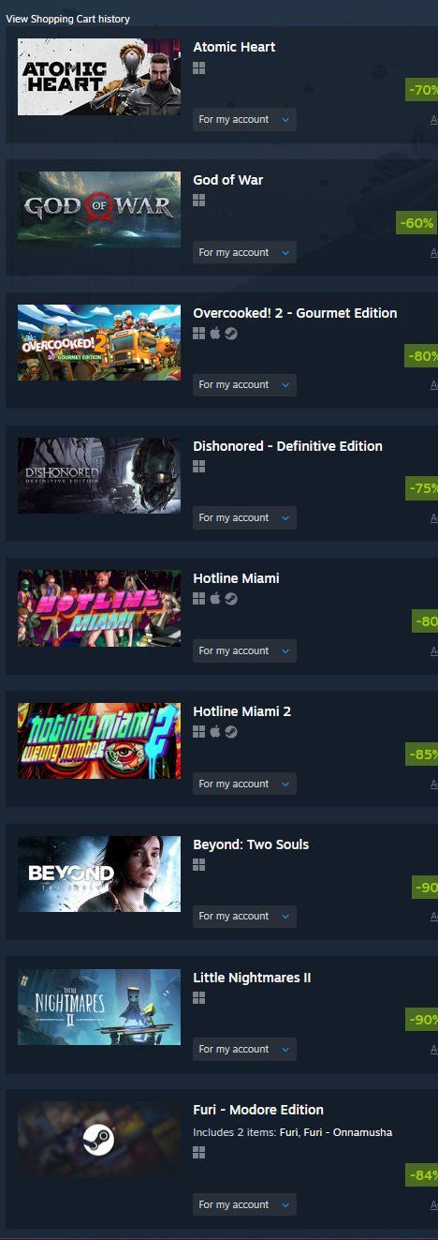The height and width of the screenshot is (1240, 438).
Task: Click the Beyond: Two Souls cover image
Action: [x=99, y=874]
